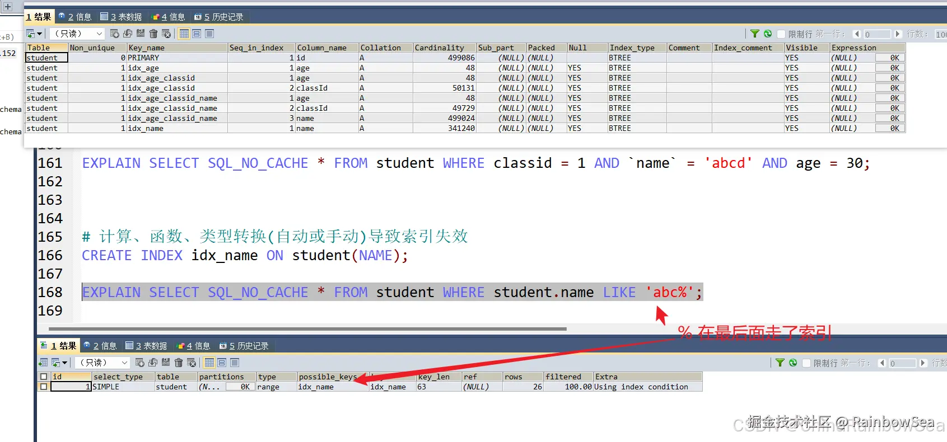The image size is (947, 442).
Task: Tick the checkbox of the SIMPLE result row
Action: (x=44, y=387)
